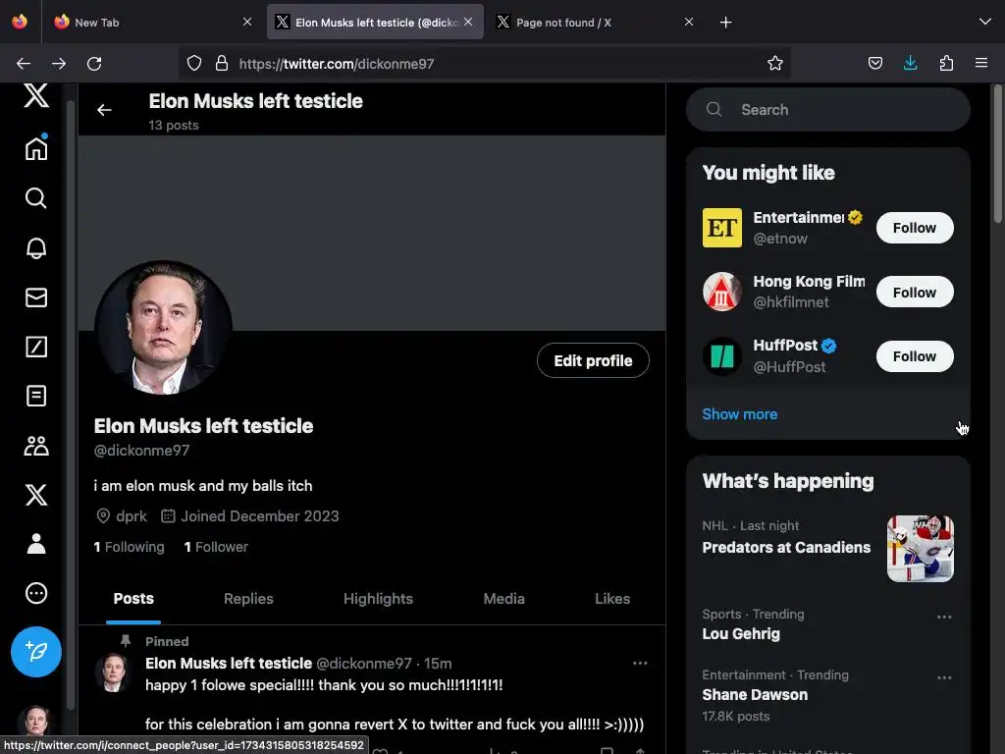
Task: Follow the Entertainment Tonight @etnow account
Action: [x=915, y=228]
